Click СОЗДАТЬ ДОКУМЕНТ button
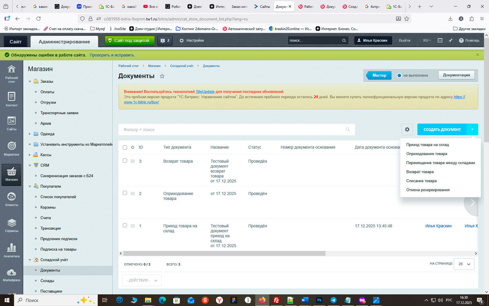This screenshot has width=489, height=306. pos(442,129)
